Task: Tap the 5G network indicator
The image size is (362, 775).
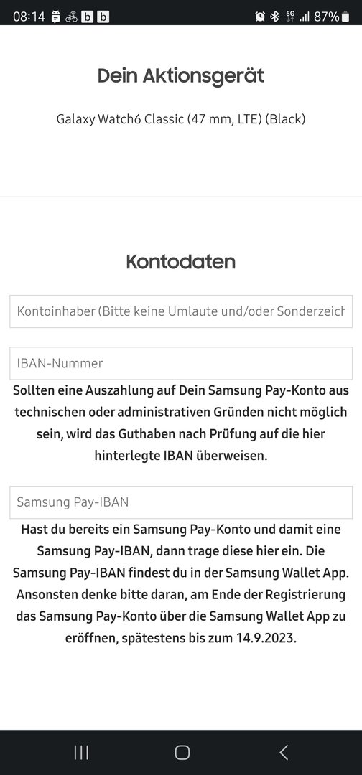Action: pyautogui.click(x=290, y=17)
